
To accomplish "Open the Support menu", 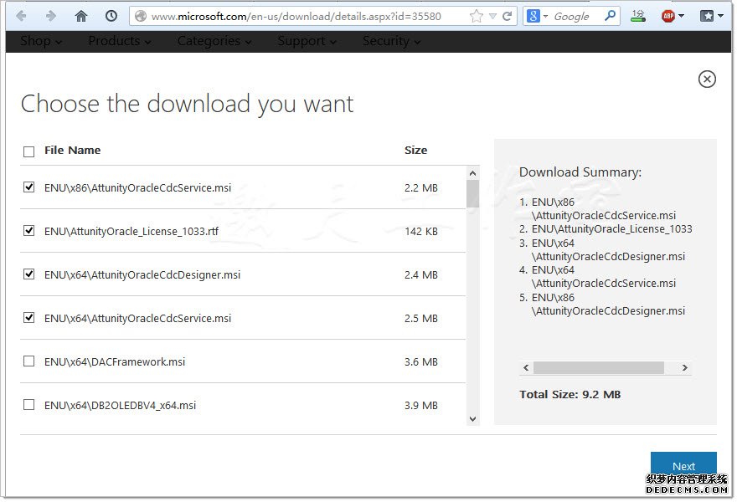I will [x=307, y=41].
